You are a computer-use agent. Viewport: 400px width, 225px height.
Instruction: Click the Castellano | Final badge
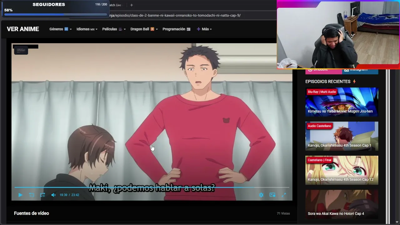[319, 160]
